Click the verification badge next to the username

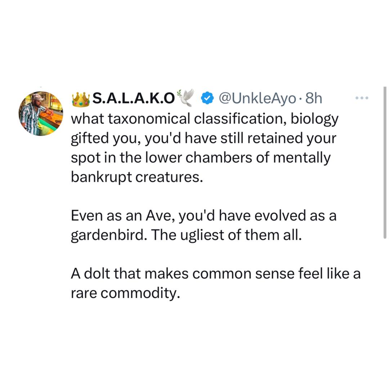point(207,97)
